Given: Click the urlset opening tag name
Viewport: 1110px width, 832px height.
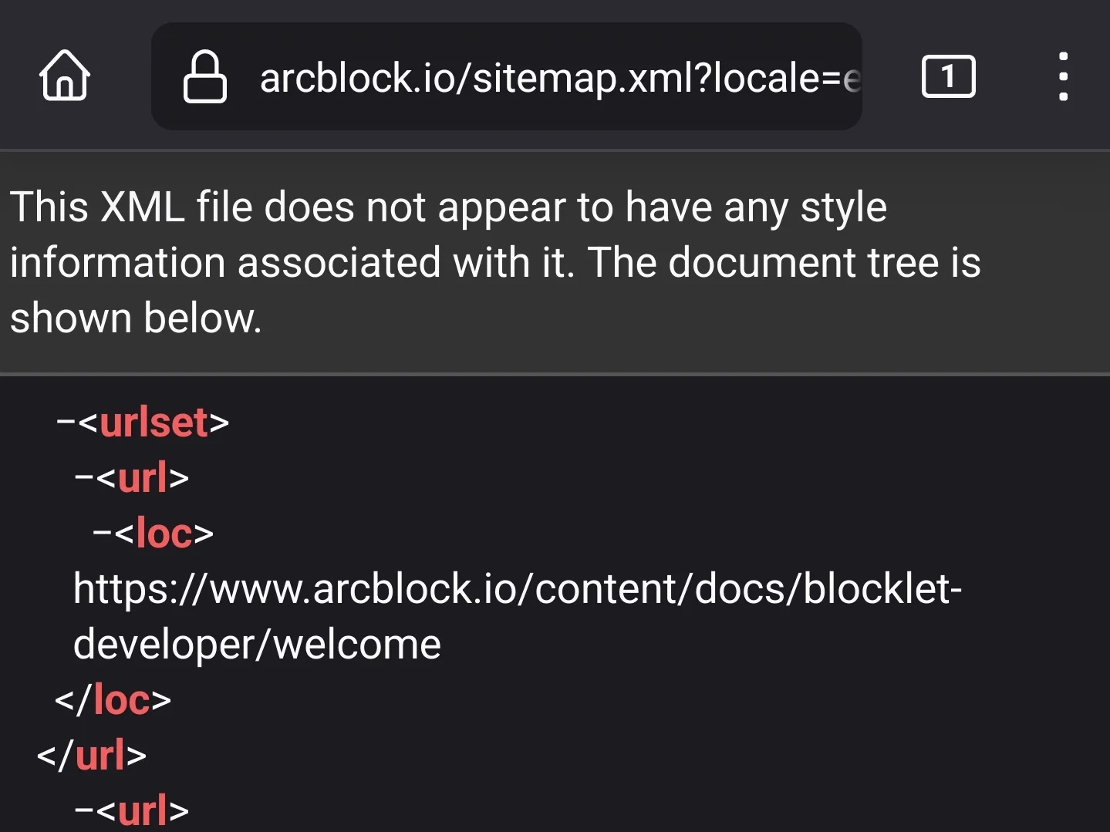Looking at the screenshot, I should pyautogui.click(x=154, y=423).
